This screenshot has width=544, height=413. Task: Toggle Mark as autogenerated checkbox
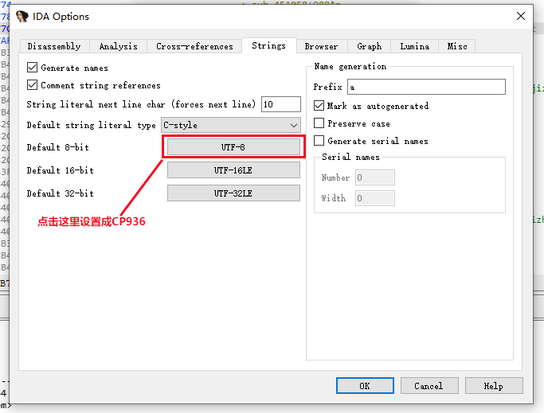(319, 105)
